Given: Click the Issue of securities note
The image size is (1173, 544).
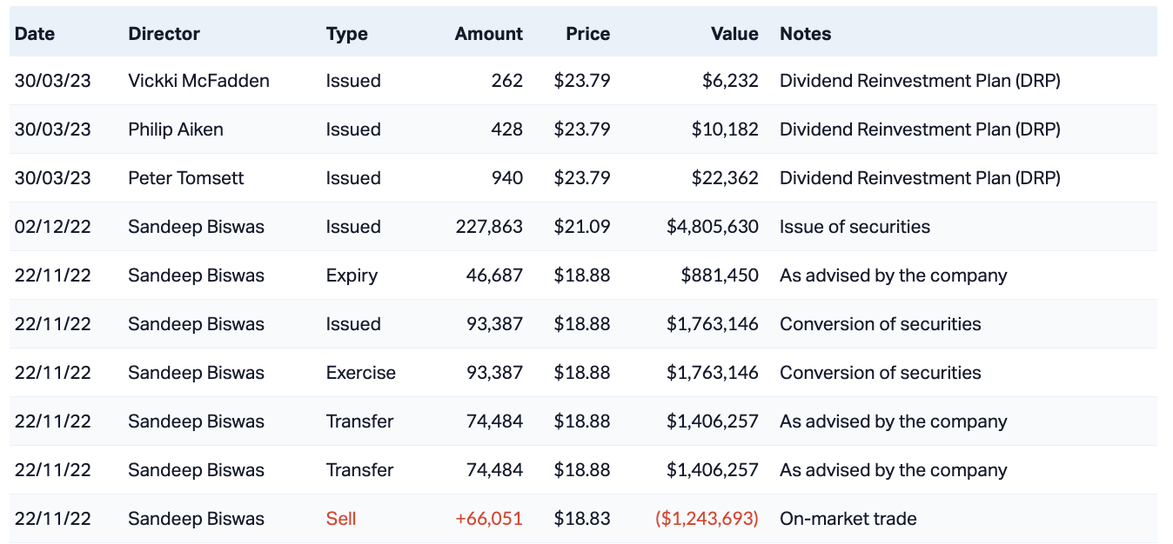Looking at the screenshot, I should click(x=855, y=227).
